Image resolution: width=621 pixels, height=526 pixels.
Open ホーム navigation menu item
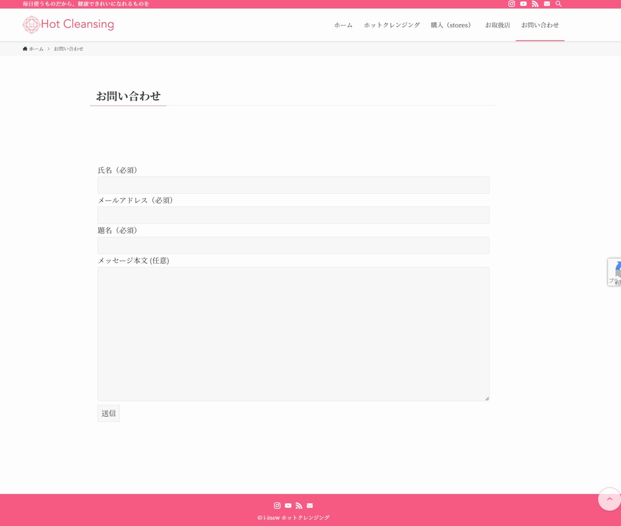point(343,25)
